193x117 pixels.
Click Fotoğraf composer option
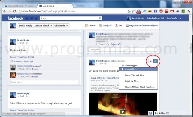105,25
